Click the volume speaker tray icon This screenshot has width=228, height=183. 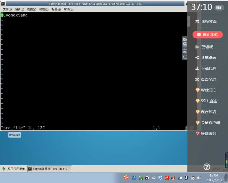pos(199,178)
